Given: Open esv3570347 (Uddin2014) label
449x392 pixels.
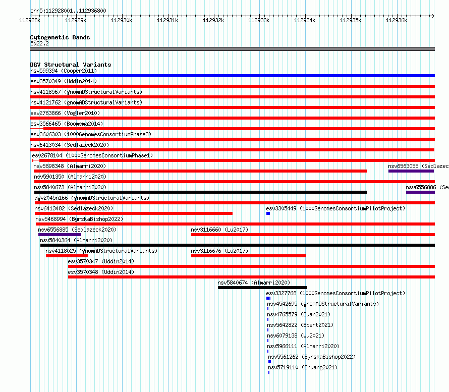Looking at the screenshot, I should tap(101, 261).
